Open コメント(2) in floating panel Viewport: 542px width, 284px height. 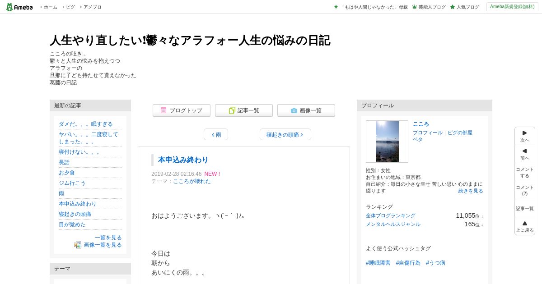[x=525, y=190]
